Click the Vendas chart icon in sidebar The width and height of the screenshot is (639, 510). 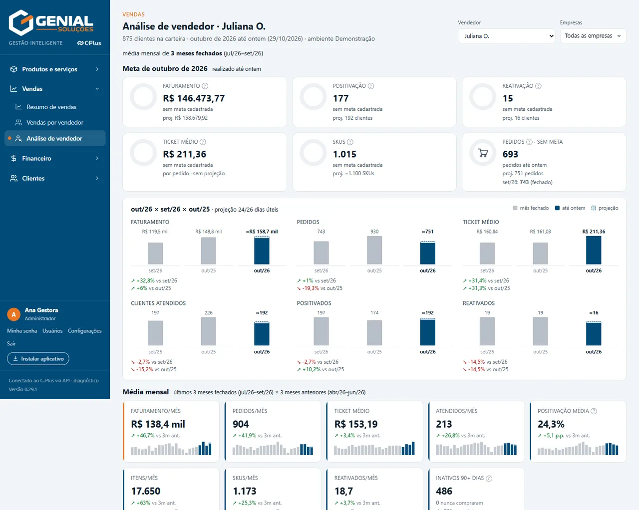point(14,89)
